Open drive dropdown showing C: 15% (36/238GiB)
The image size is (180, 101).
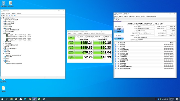pyautogui.click(x=96, y=37)
